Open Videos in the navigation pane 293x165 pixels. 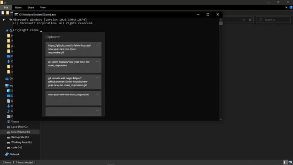point(15,121)
